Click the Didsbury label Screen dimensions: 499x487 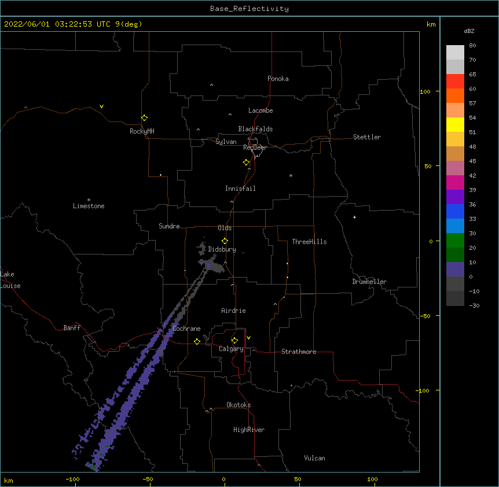point(222,249)
